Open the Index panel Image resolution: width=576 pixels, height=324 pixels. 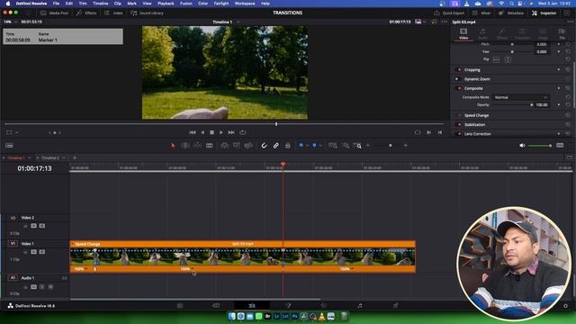113,13
